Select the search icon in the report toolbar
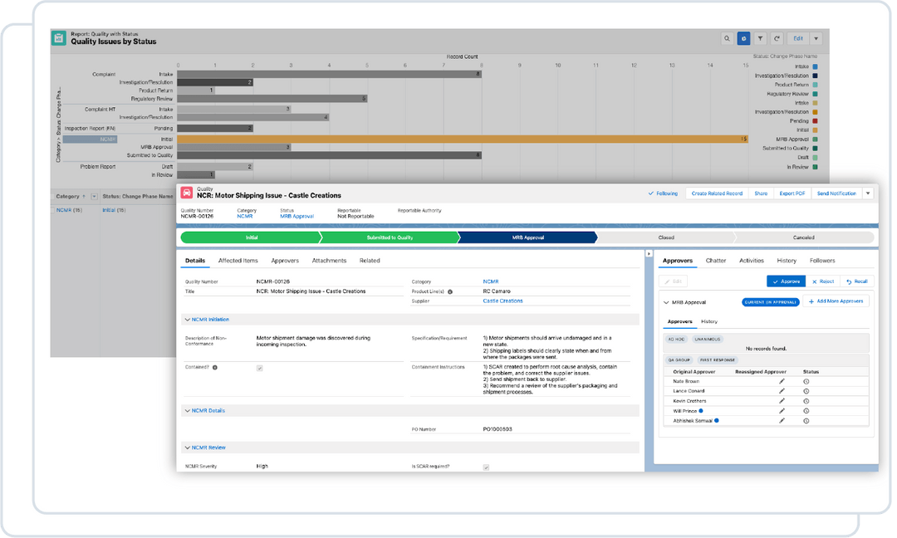897x538 pixels. pyautogui.click(x=725, y=38)
